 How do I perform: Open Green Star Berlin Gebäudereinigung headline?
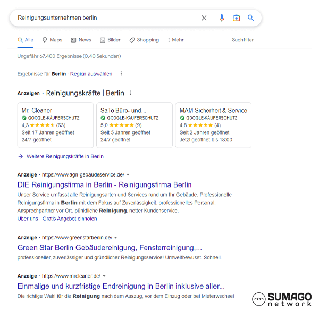pyautogui.click(x=110, y=248)
